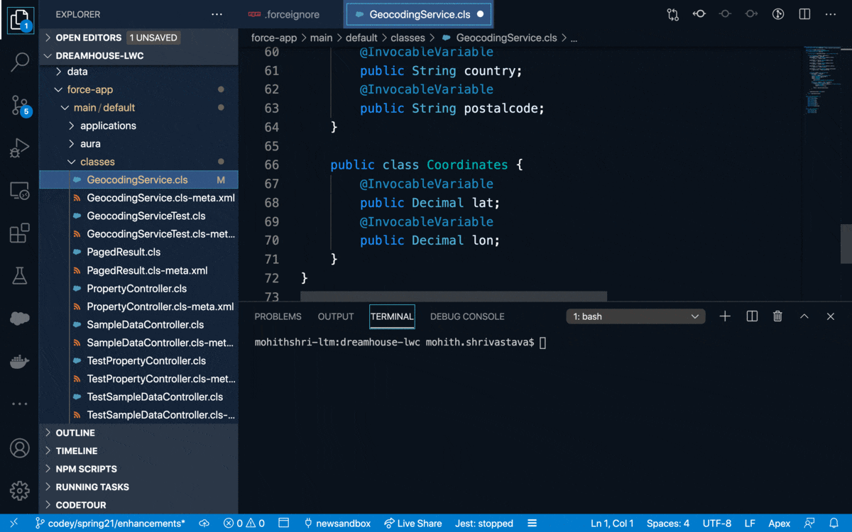Collapse the force-app folder

[x=138, y=89]
